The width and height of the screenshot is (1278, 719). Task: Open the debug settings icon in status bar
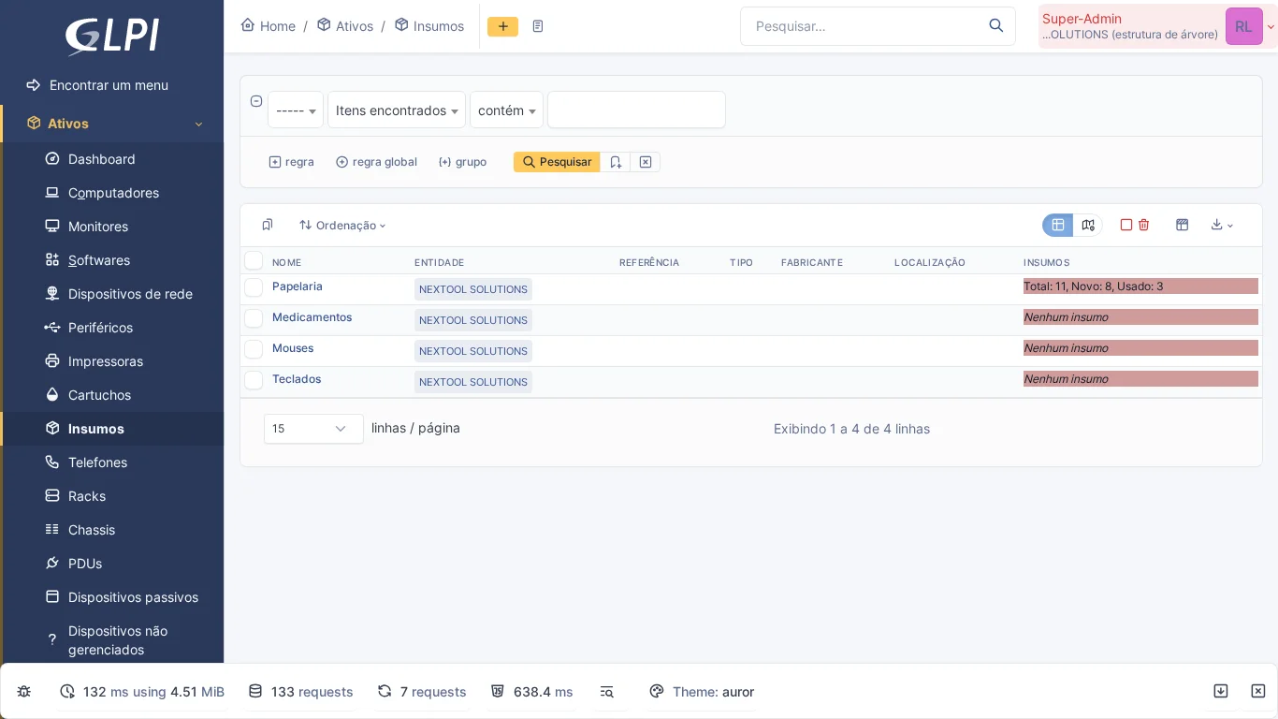click(x=23, y=691)
